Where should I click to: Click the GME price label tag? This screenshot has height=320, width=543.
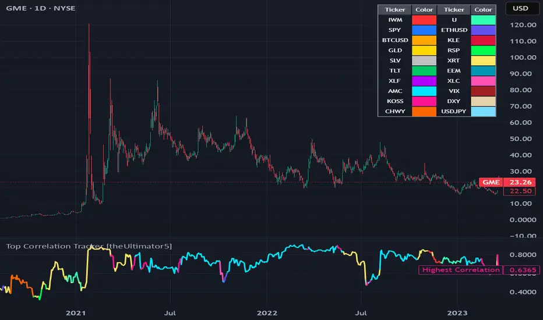[x=491, y=182]
